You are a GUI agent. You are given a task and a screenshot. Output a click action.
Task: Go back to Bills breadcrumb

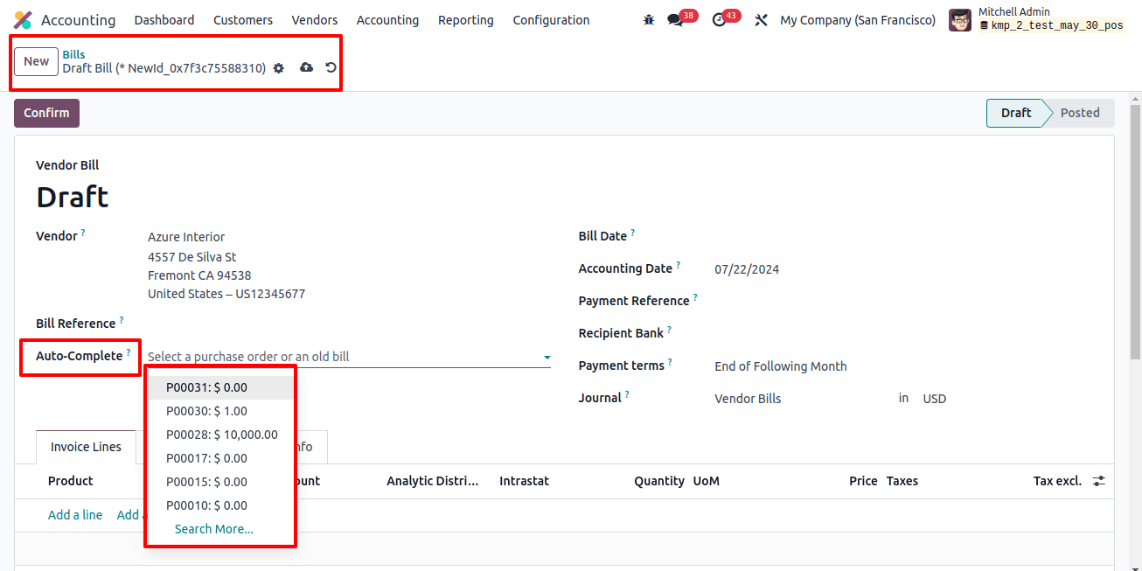73,54
